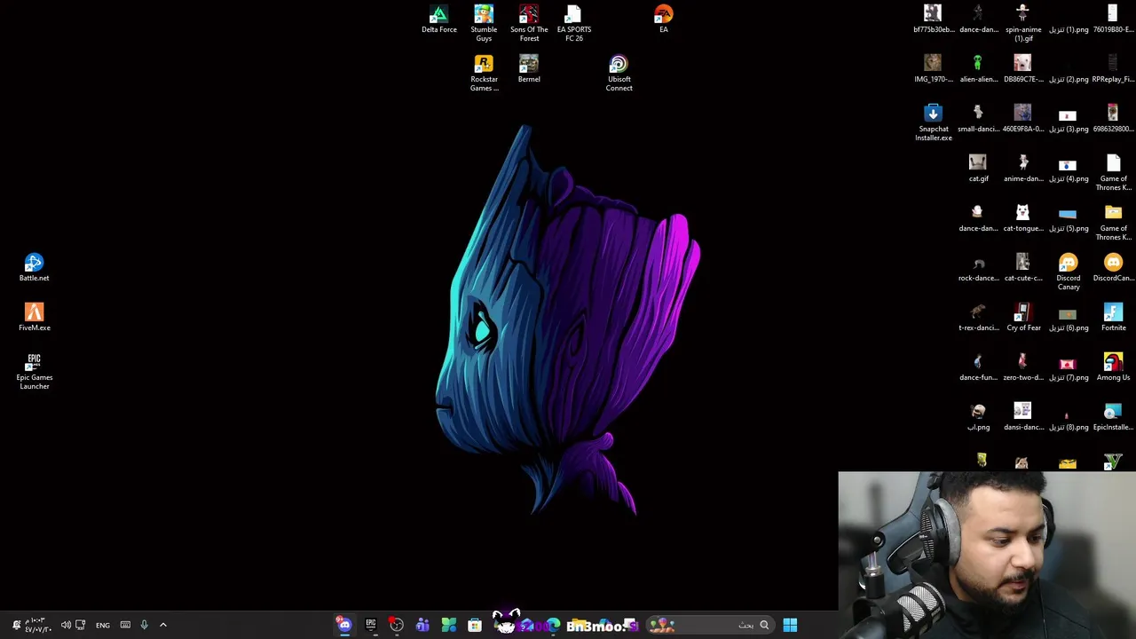This screenshot has height=639, width=1136.
Task: Select the RPReplay_Fi file icon
Action: (x=1113, y=69)
